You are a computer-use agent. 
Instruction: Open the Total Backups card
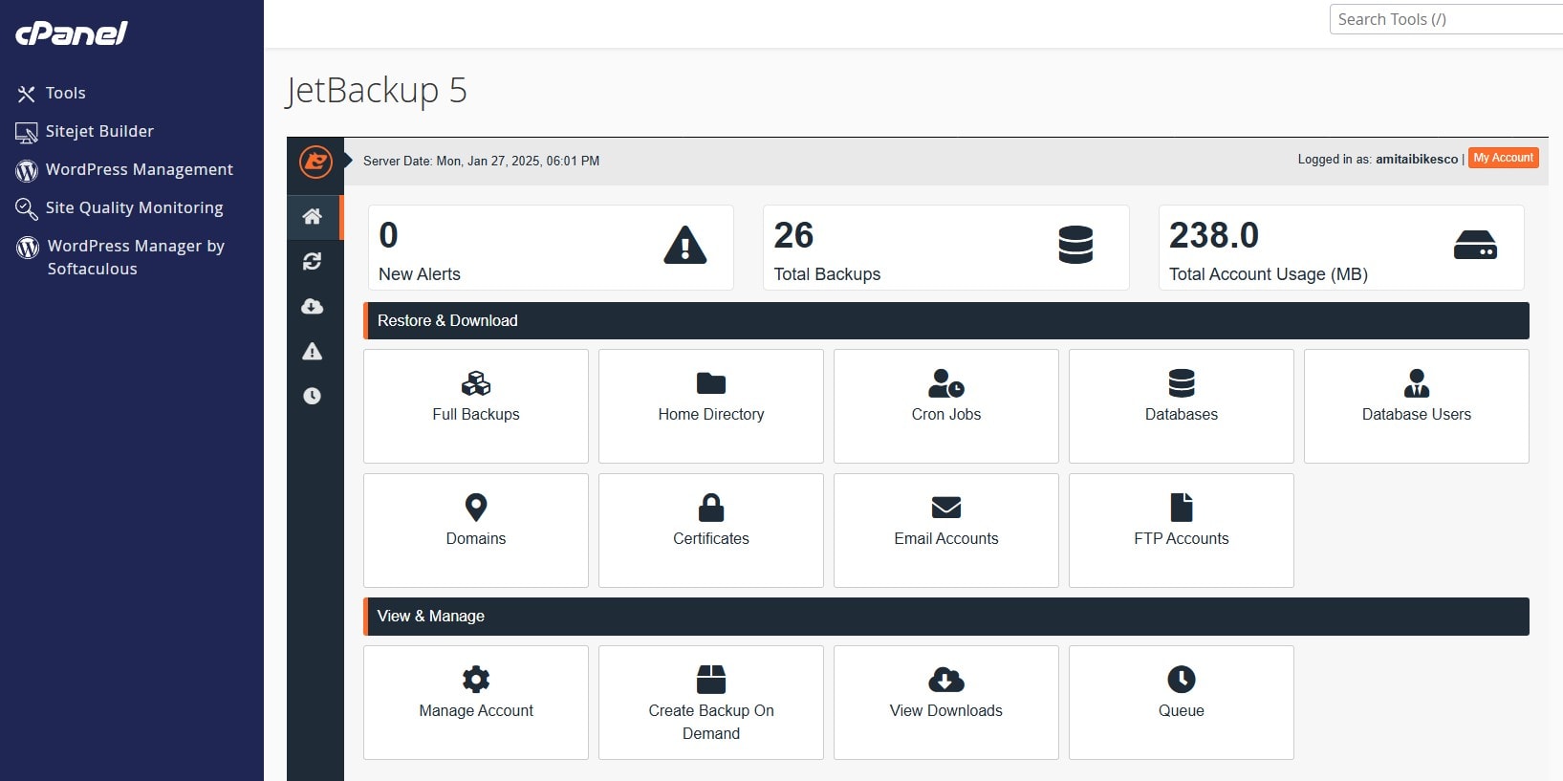pyautogui.click(x=946, y=248)
